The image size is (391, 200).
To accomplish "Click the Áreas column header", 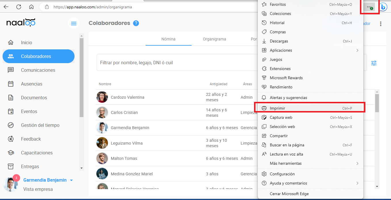I will [x=247, y=84].
